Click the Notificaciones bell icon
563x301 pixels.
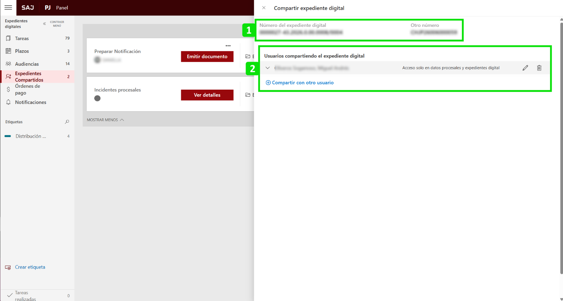(8, 102)
